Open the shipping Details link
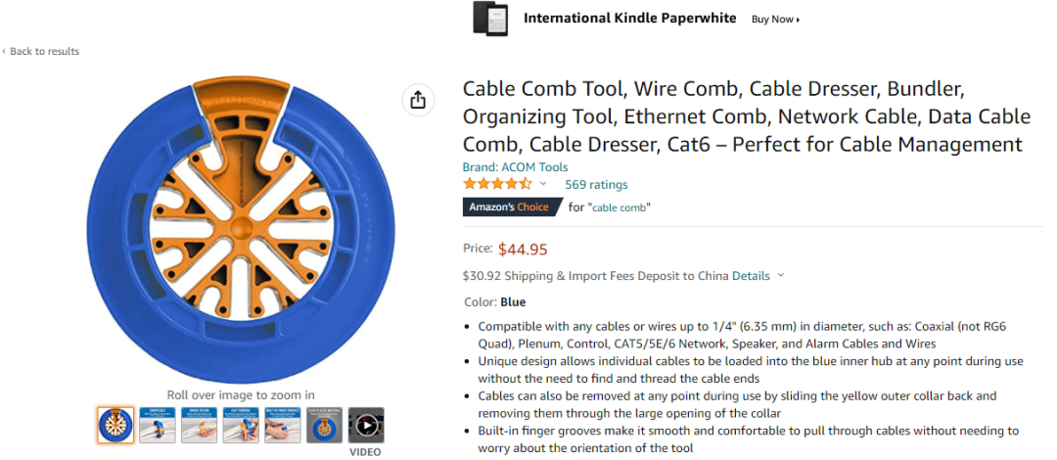This screenshot has width=1057, height=460. point(751,276)
